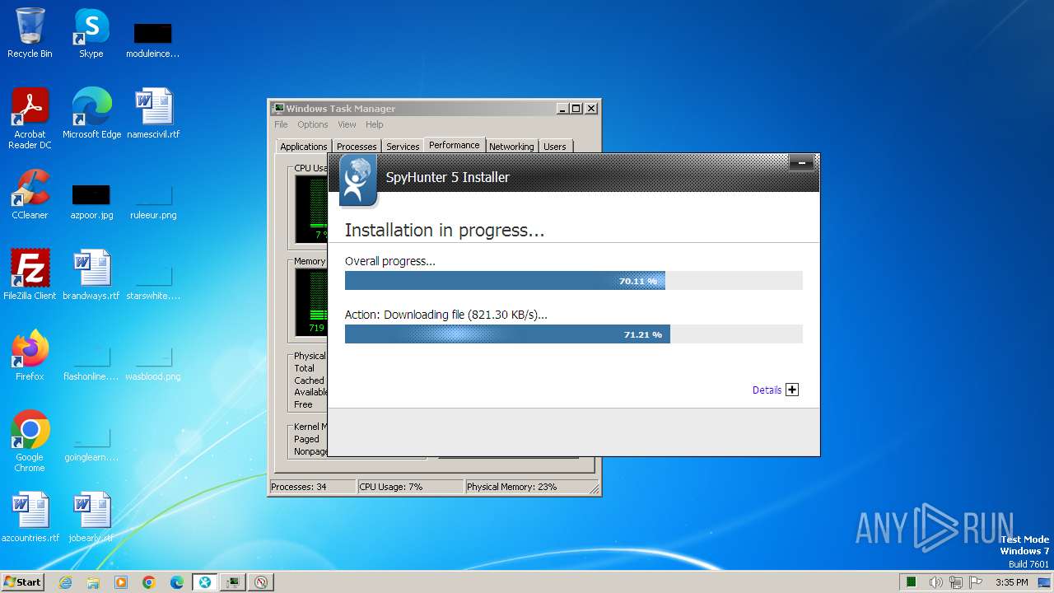Viewport: 1054px width, 593px height.
Task: Select azcountries.rtf document icon
Action: click(30, 516)
